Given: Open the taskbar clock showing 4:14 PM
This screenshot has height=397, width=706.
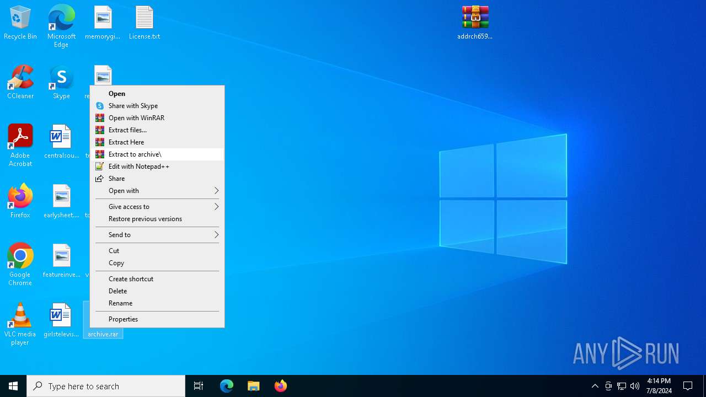Looking at the screenshot, I should [659, 386].
